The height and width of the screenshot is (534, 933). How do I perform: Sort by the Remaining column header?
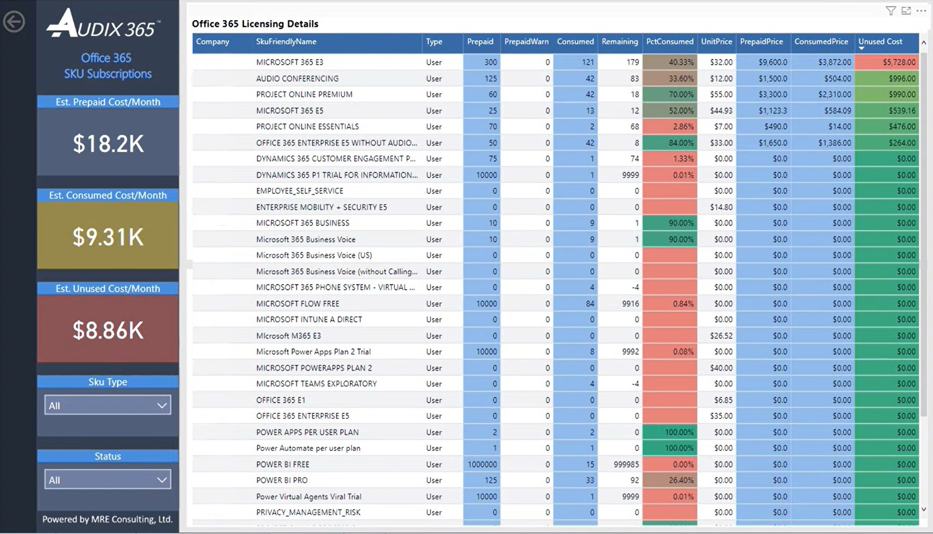[x=620, y=42]
